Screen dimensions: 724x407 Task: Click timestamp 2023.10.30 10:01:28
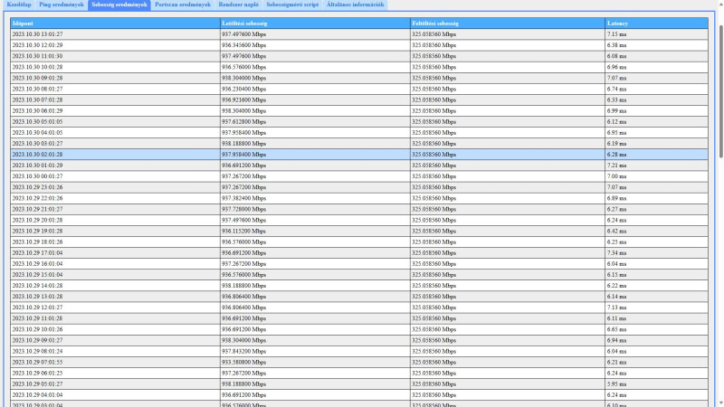37,67
